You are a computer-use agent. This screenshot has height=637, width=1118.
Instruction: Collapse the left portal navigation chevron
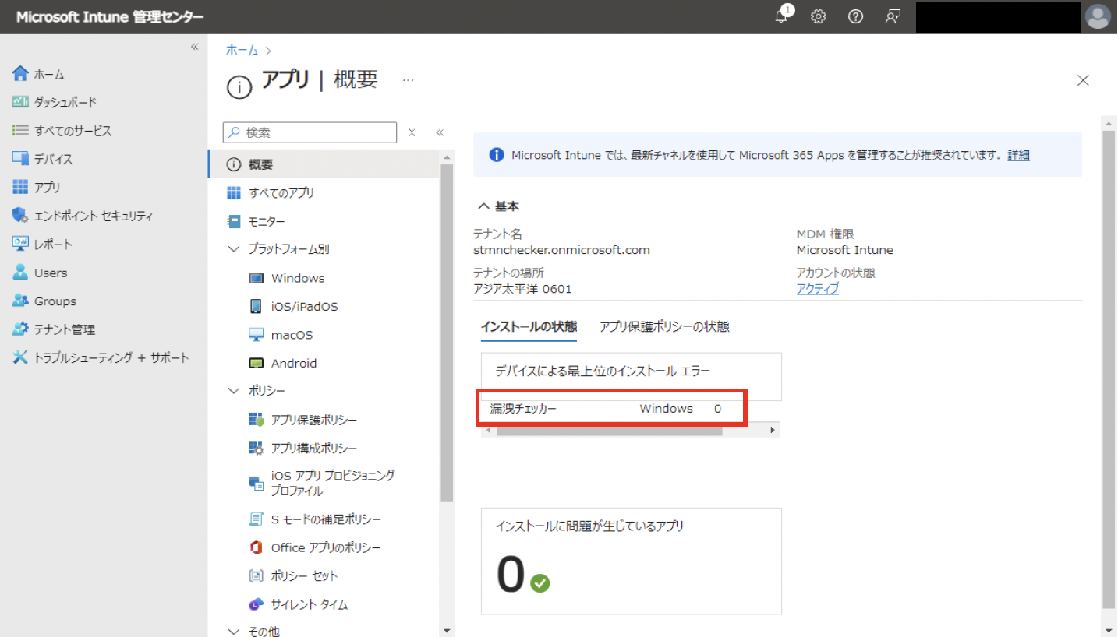click(x=195, y=48)
